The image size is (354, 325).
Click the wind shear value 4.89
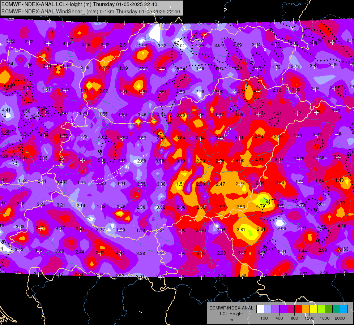pos(237,45)
